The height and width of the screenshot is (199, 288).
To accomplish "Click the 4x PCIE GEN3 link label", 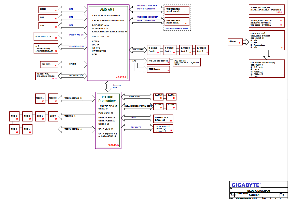I will [117, 86].
